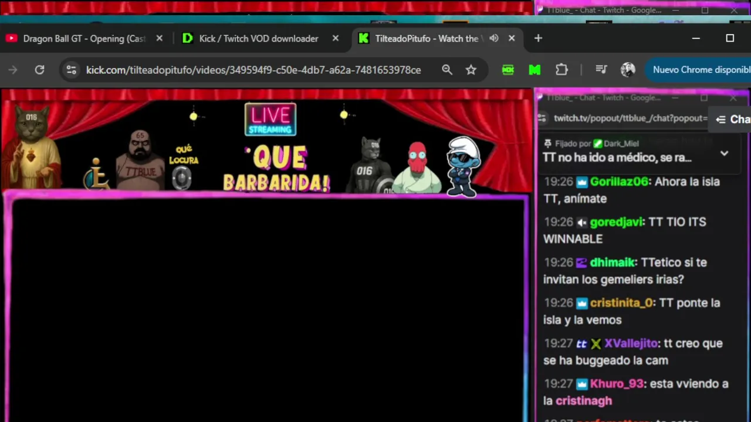Open the zoom magnifier in address bar
This screenshot has height=422, width=751.
tap(447, 70)
